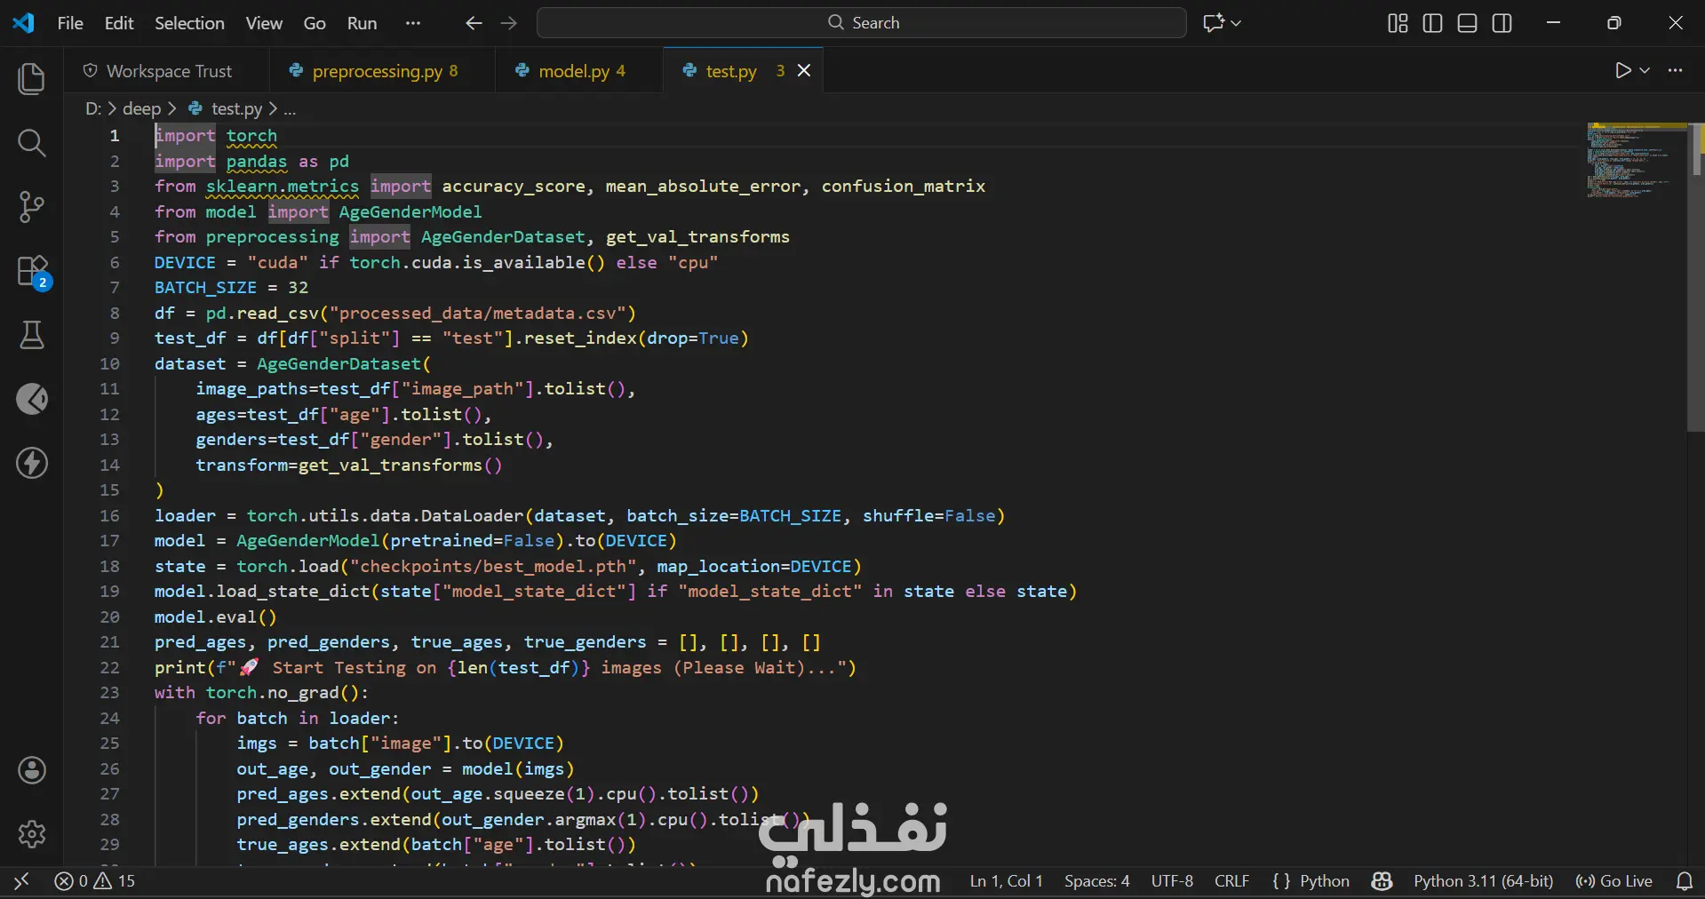Click "model.eval()" on line 20

pos(216,617)
